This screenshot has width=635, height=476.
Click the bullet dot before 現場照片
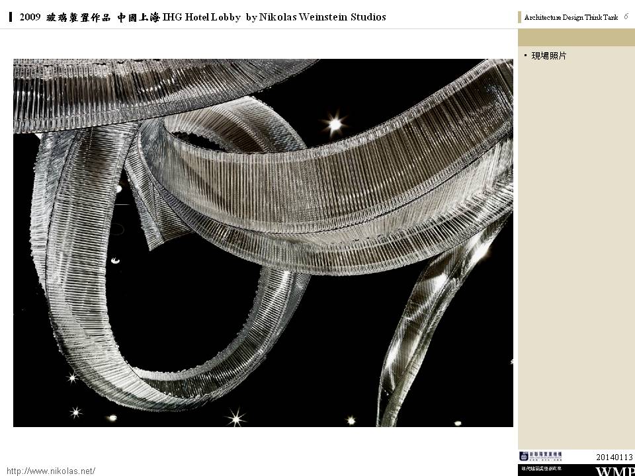tap(526, 56)
